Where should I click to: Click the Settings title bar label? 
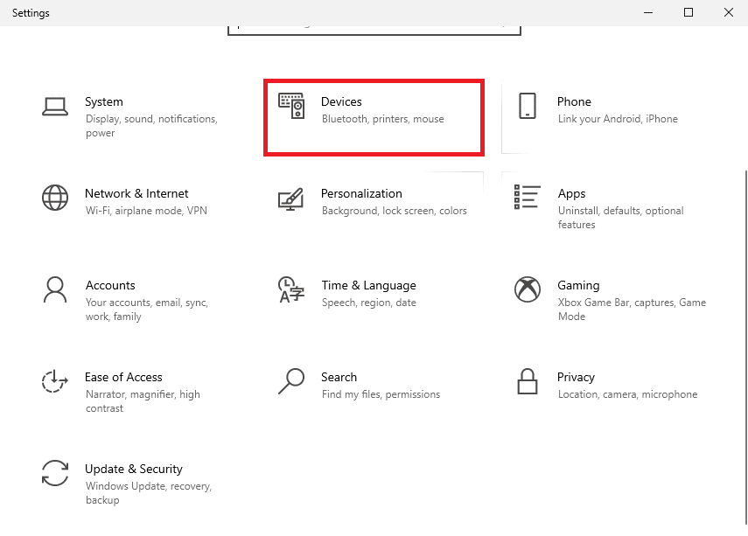coord(31,13)
